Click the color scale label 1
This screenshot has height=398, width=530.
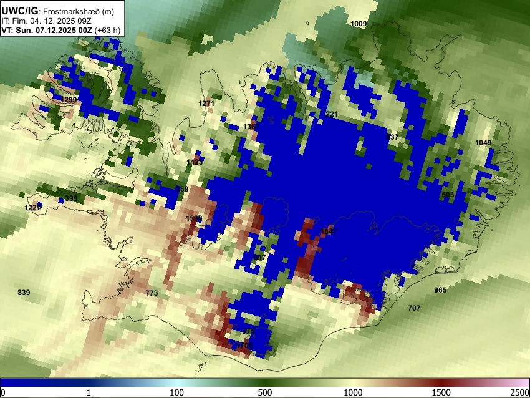[x=89, y=392]
